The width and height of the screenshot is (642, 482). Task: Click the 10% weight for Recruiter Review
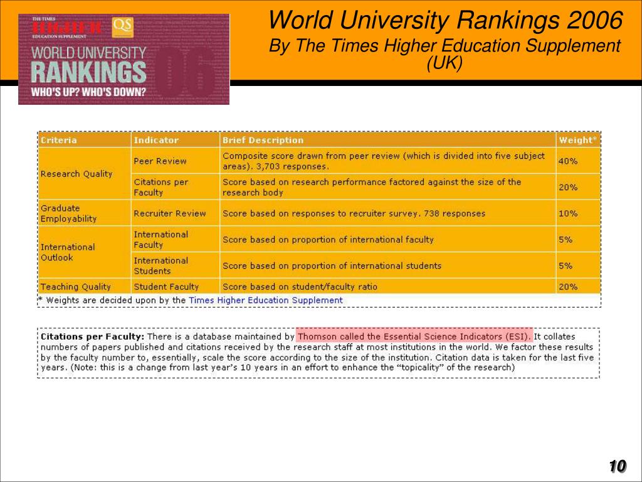pos(568,214)
